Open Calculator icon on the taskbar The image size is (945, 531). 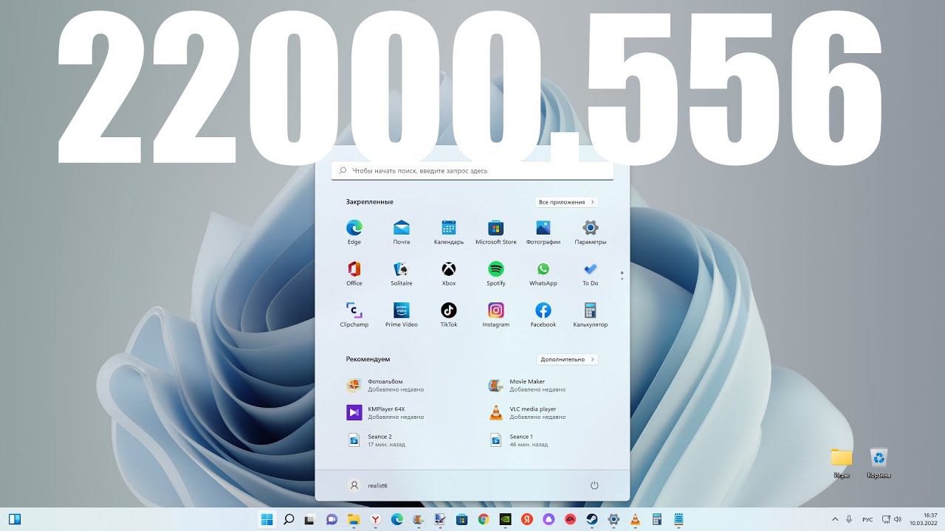click(x=656, y=519)
